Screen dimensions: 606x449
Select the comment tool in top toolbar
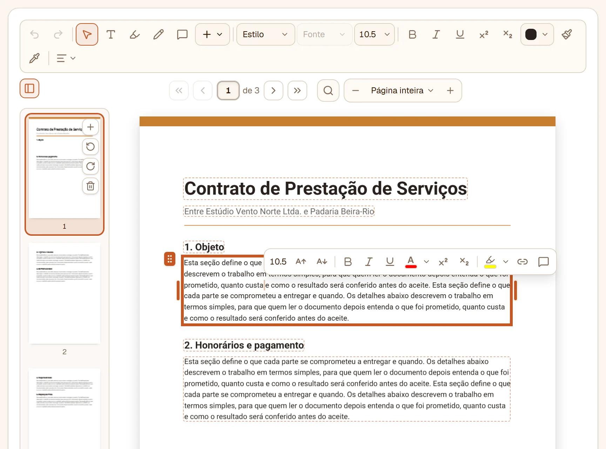(x=182, y=34)
